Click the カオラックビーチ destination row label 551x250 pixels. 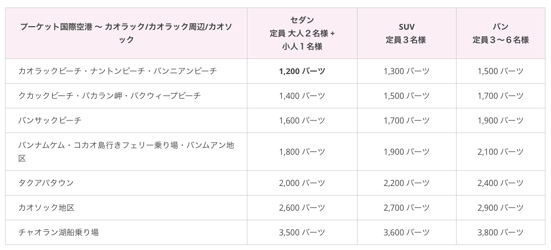(x=117, y=71)
